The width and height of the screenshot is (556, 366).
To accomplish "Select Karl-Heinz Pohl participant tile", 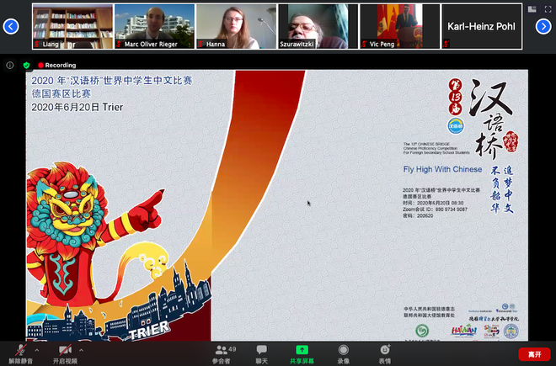I will point(482,26).
